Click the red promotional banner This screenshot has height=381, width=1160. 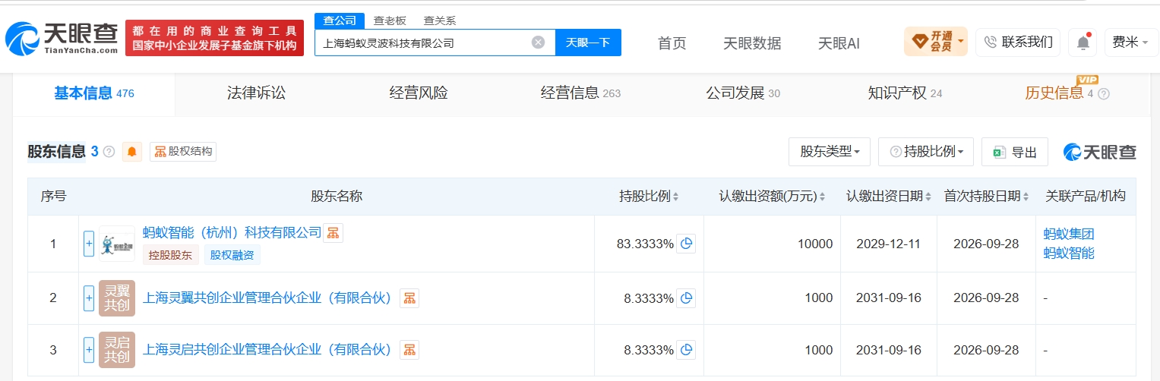click(x=214, y=38)
